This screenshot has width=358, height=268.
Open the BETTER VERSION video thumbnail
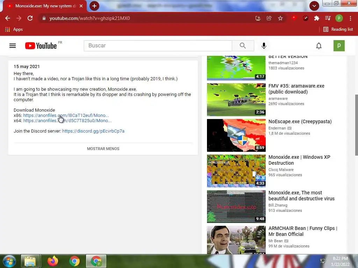[x=236, y=68]
